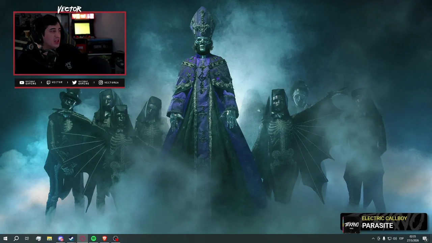Open the Opera GX taskbar icon

(x=83, y=239)
